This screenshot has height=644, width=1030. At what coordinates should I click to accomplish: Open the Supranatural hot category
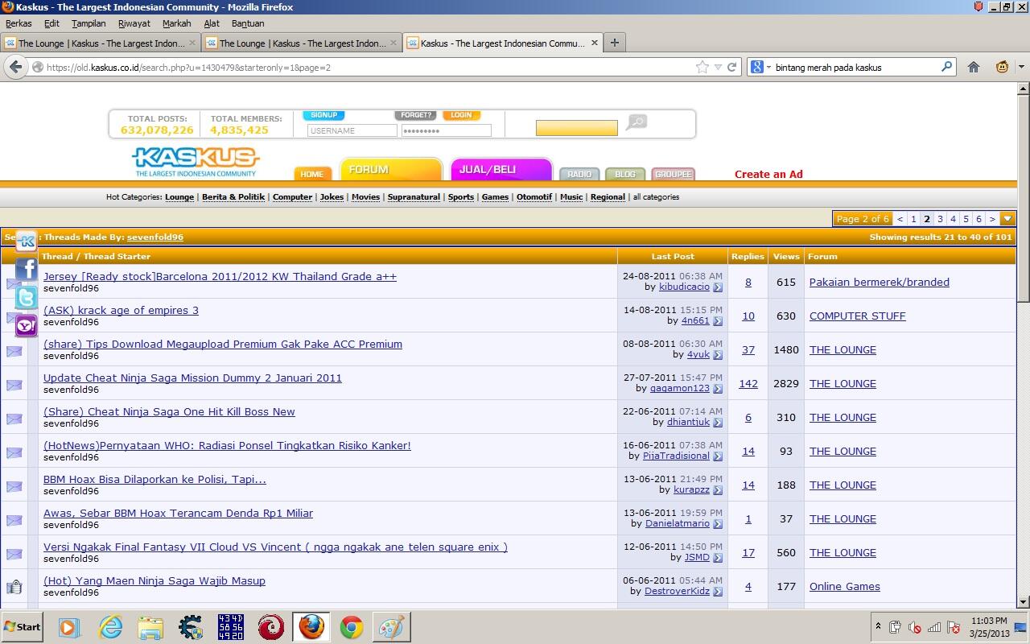click(414, 196)
